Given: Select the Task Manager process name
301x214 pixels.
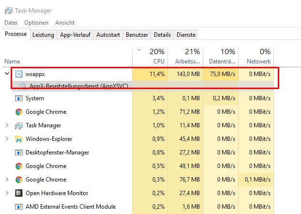Looking at the screenshot, I should [44, 125].
